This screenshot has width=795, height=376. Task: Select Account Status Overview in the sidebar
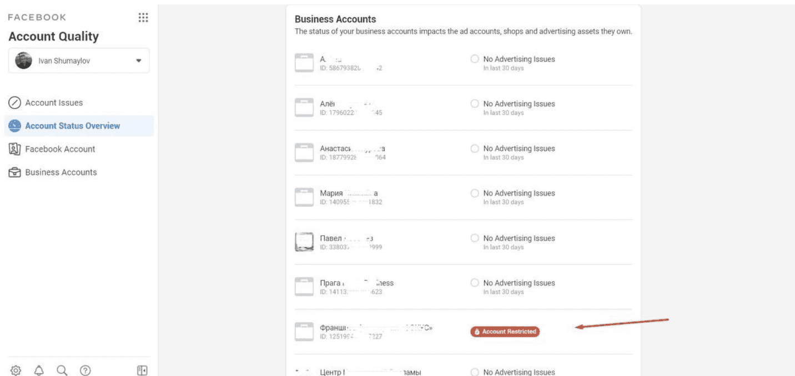[79, 126]
